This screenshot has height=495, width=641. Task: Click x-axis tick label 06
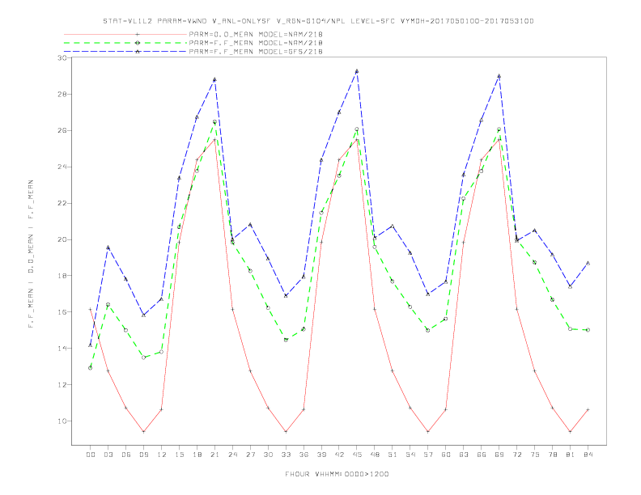click(126, 455)
